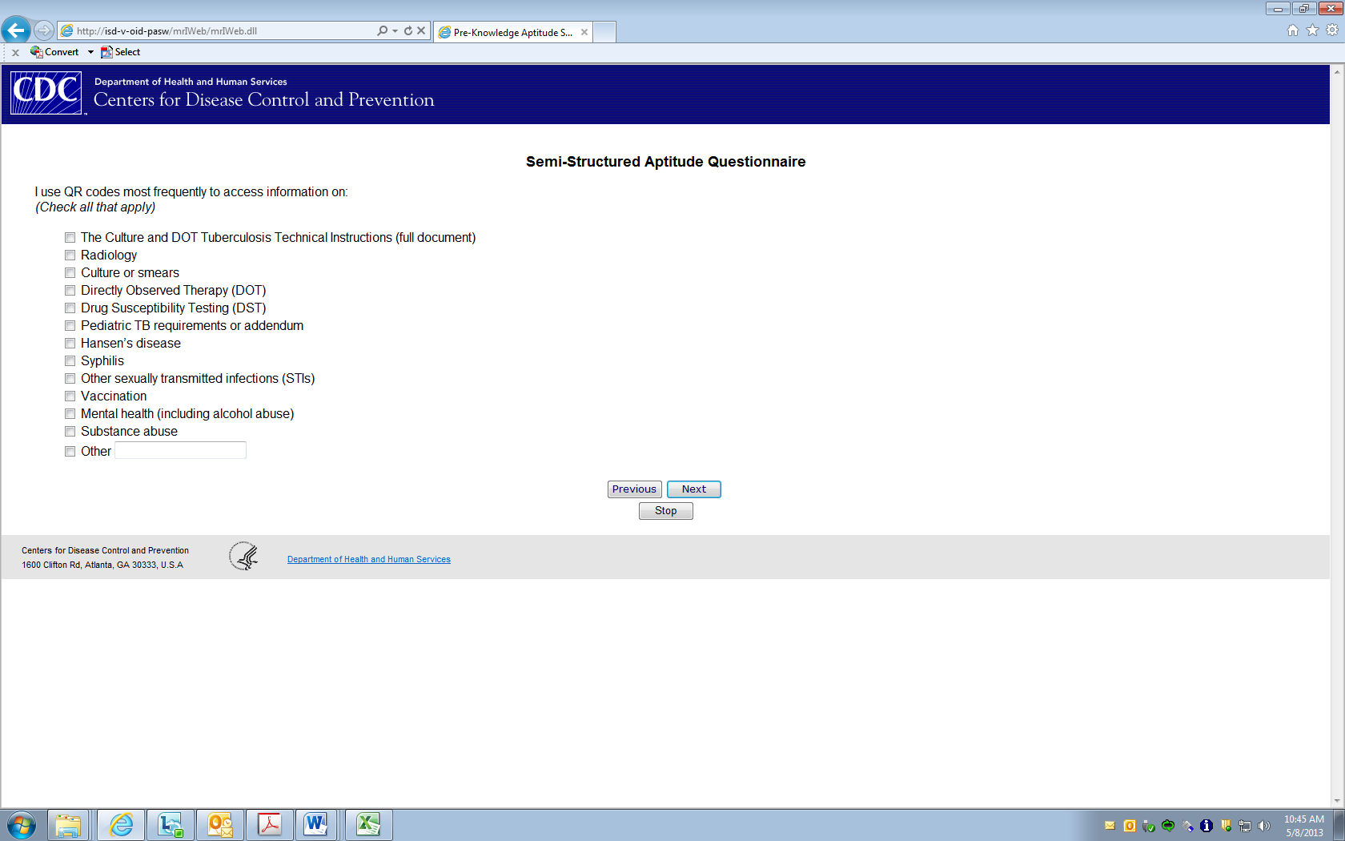Click the Convert toolbar button
The height and width of the screenshot is (841, 1345).
[54, 52]
